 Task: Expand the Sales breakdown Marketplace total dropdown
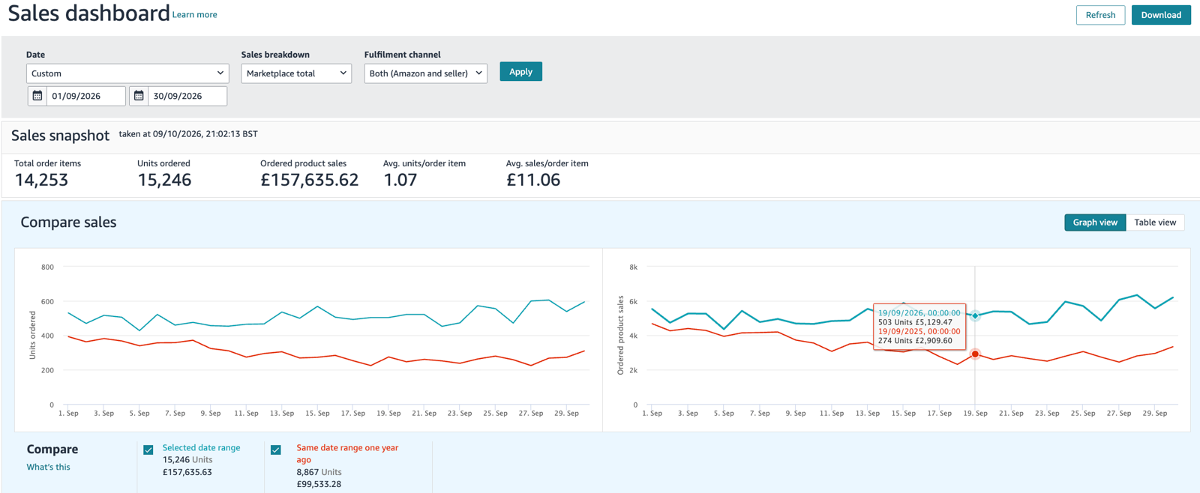(x=296, y=73)
